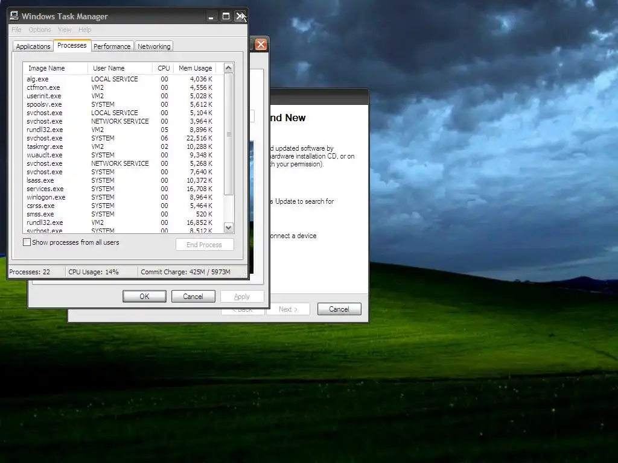Click the Processes: 22 status entry

pos(37,272)
